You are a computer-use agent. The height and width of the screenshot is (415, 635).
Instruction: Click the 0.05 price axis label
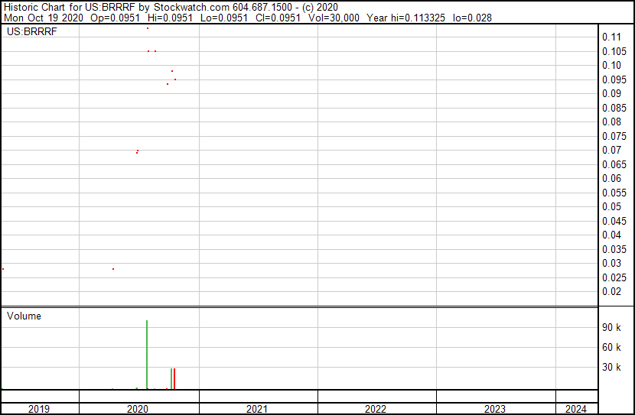(x=611, y=206)
